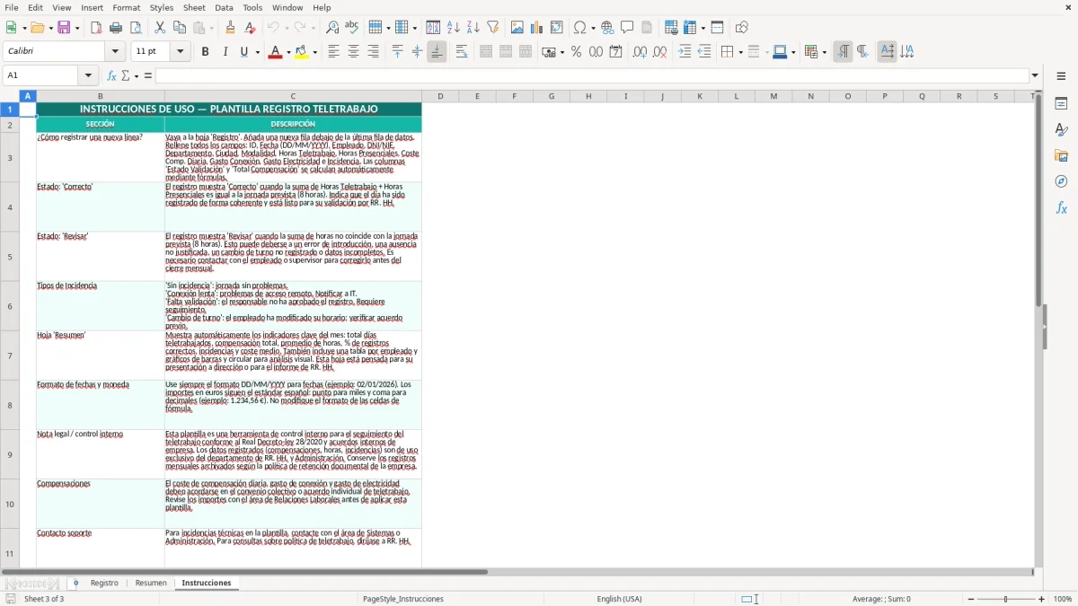Toggle Italic formatting

[225, 52]
